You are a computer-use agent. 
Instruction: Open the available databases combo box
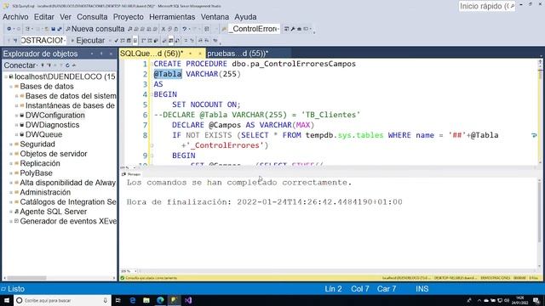43,41
